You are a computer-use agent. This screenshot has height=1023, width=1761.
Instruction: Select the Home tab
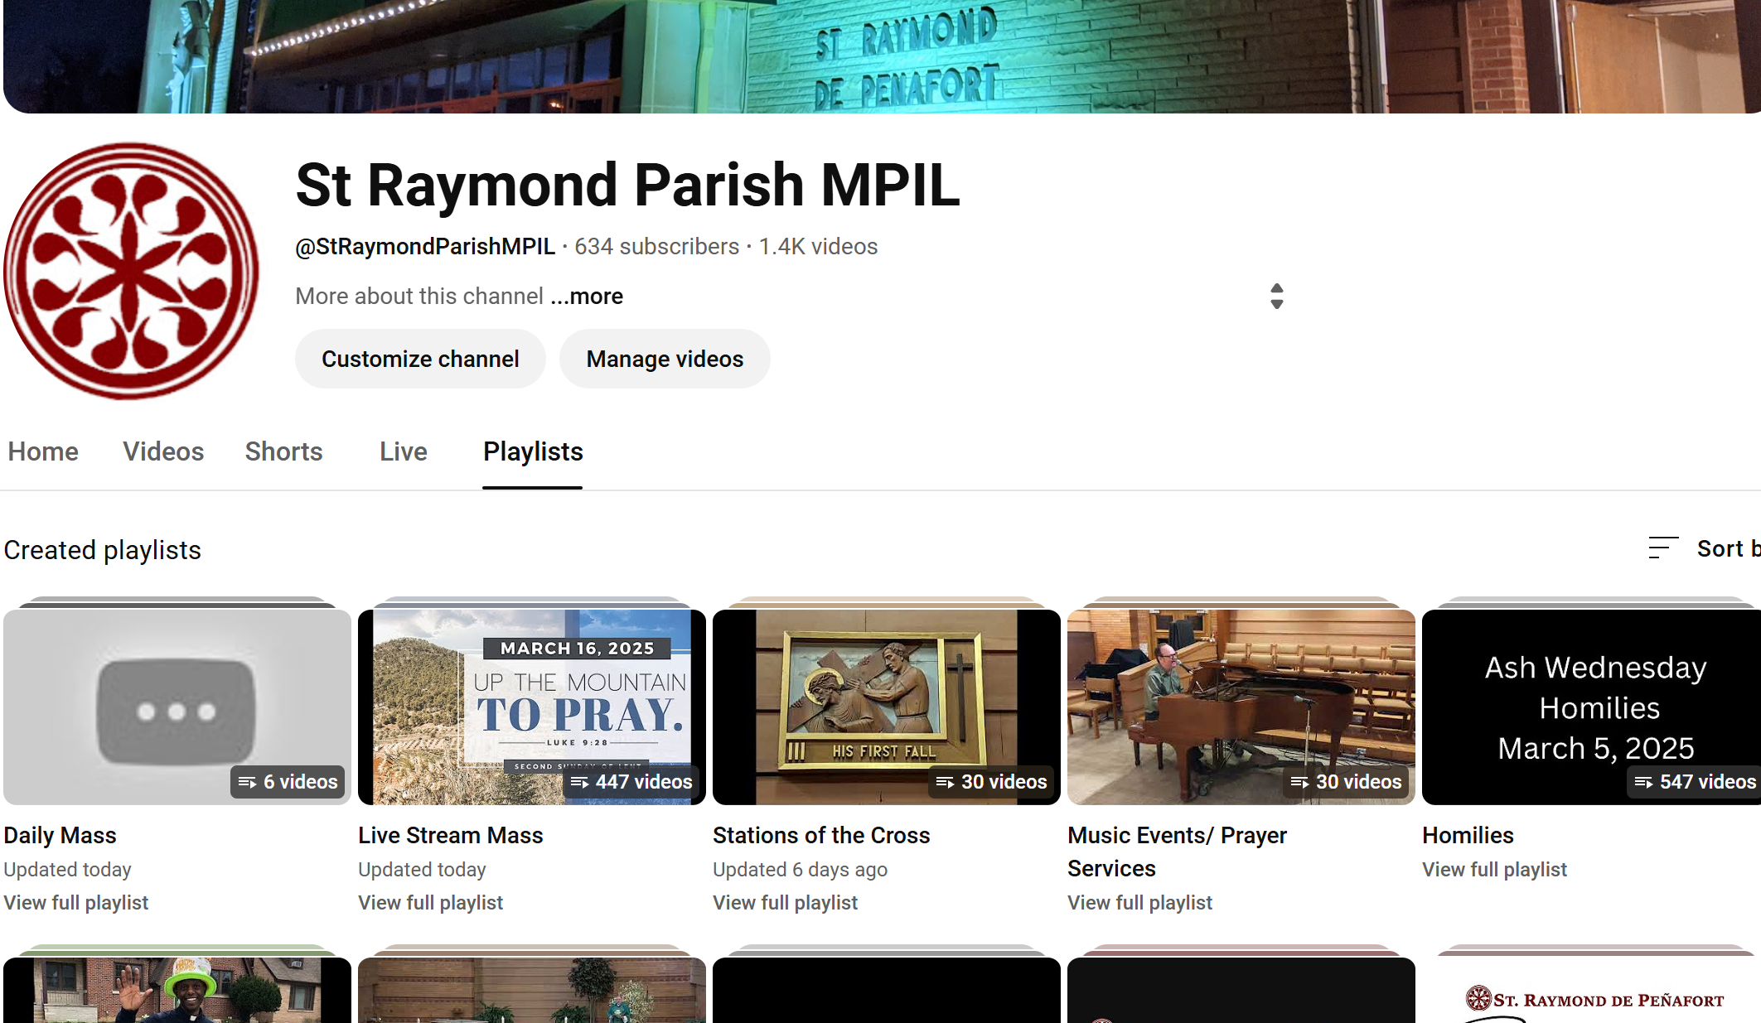click(43, 451)
